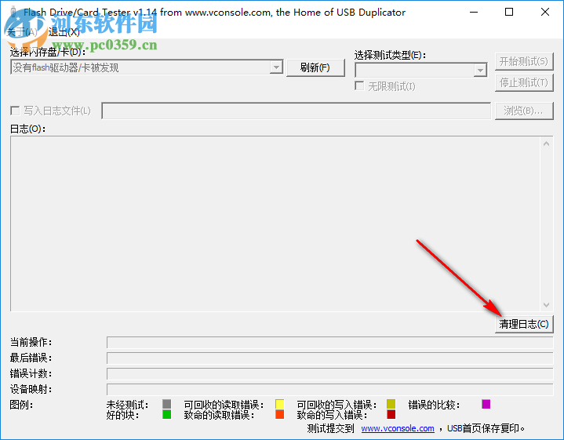Click the log scrollbar up arrow
This screenshot has height=440, width=564.
pyautogui.click(x=546, y=144)
